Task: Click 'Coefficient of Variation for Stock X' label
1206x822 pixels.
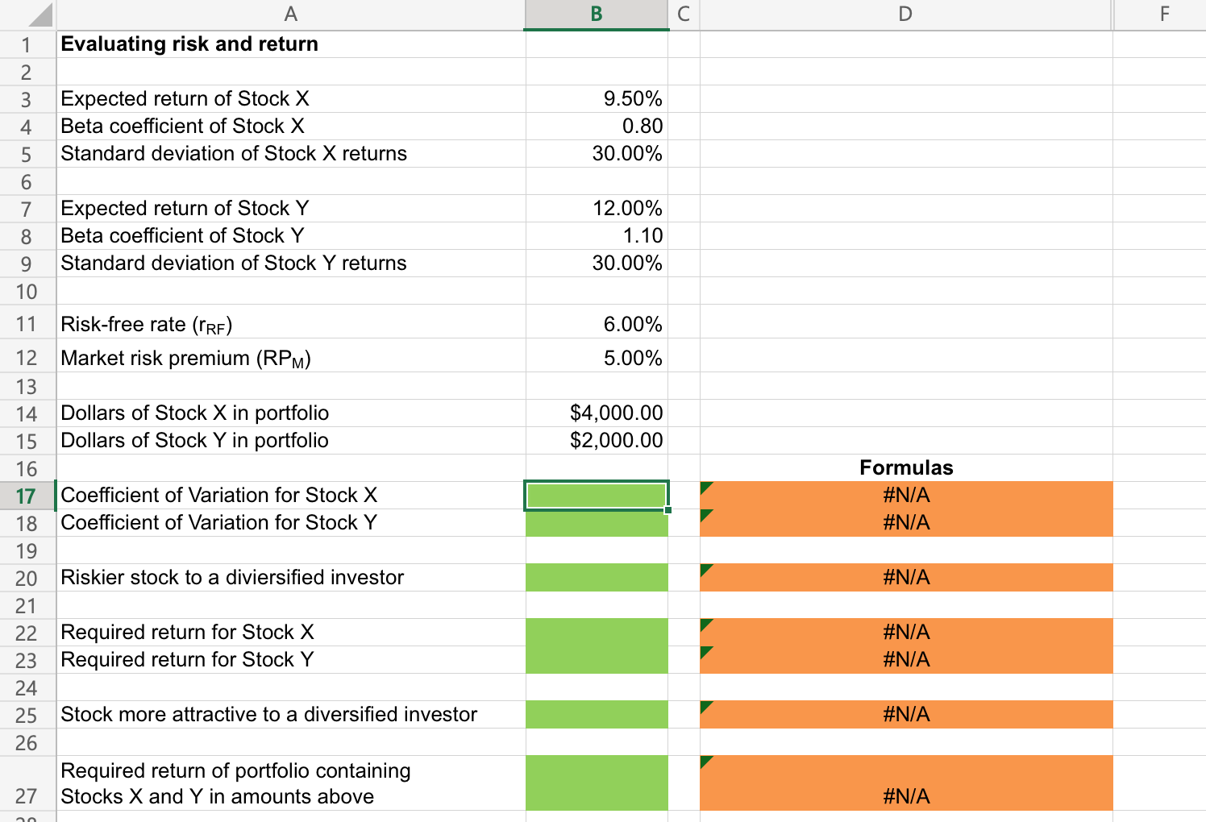Action: click(219, 496)
